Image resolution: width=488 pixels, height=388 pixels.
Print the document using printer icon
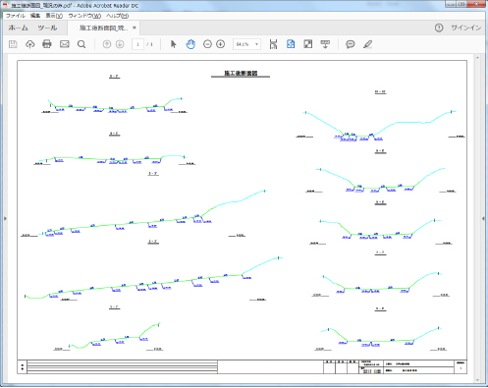click(x=47, y=44)
